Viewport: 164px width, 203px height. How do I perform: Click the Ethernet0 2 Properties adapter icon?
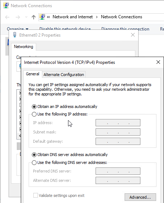pyautogui.click(x=15, y=35)
